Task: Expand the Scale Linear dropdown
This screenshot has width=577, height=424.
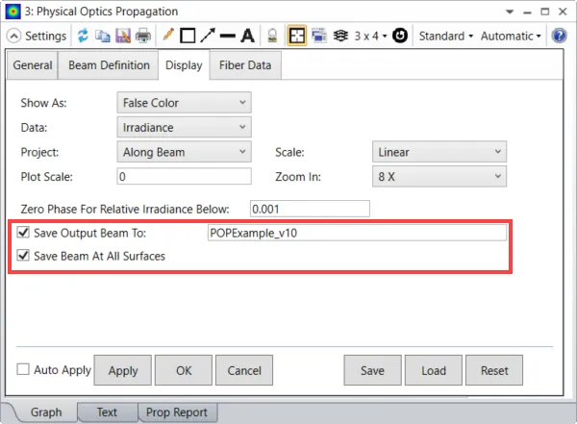Action: tap(439, 152)
